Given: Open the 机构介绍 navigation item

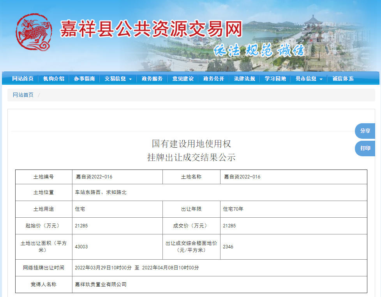Looking at the screenshot, I should tap(54, 78).
